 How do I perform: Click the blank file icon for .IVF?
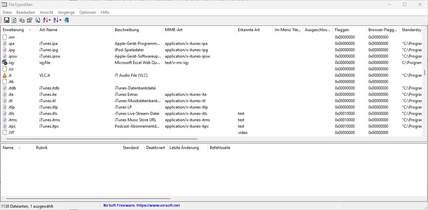point(5,133)
